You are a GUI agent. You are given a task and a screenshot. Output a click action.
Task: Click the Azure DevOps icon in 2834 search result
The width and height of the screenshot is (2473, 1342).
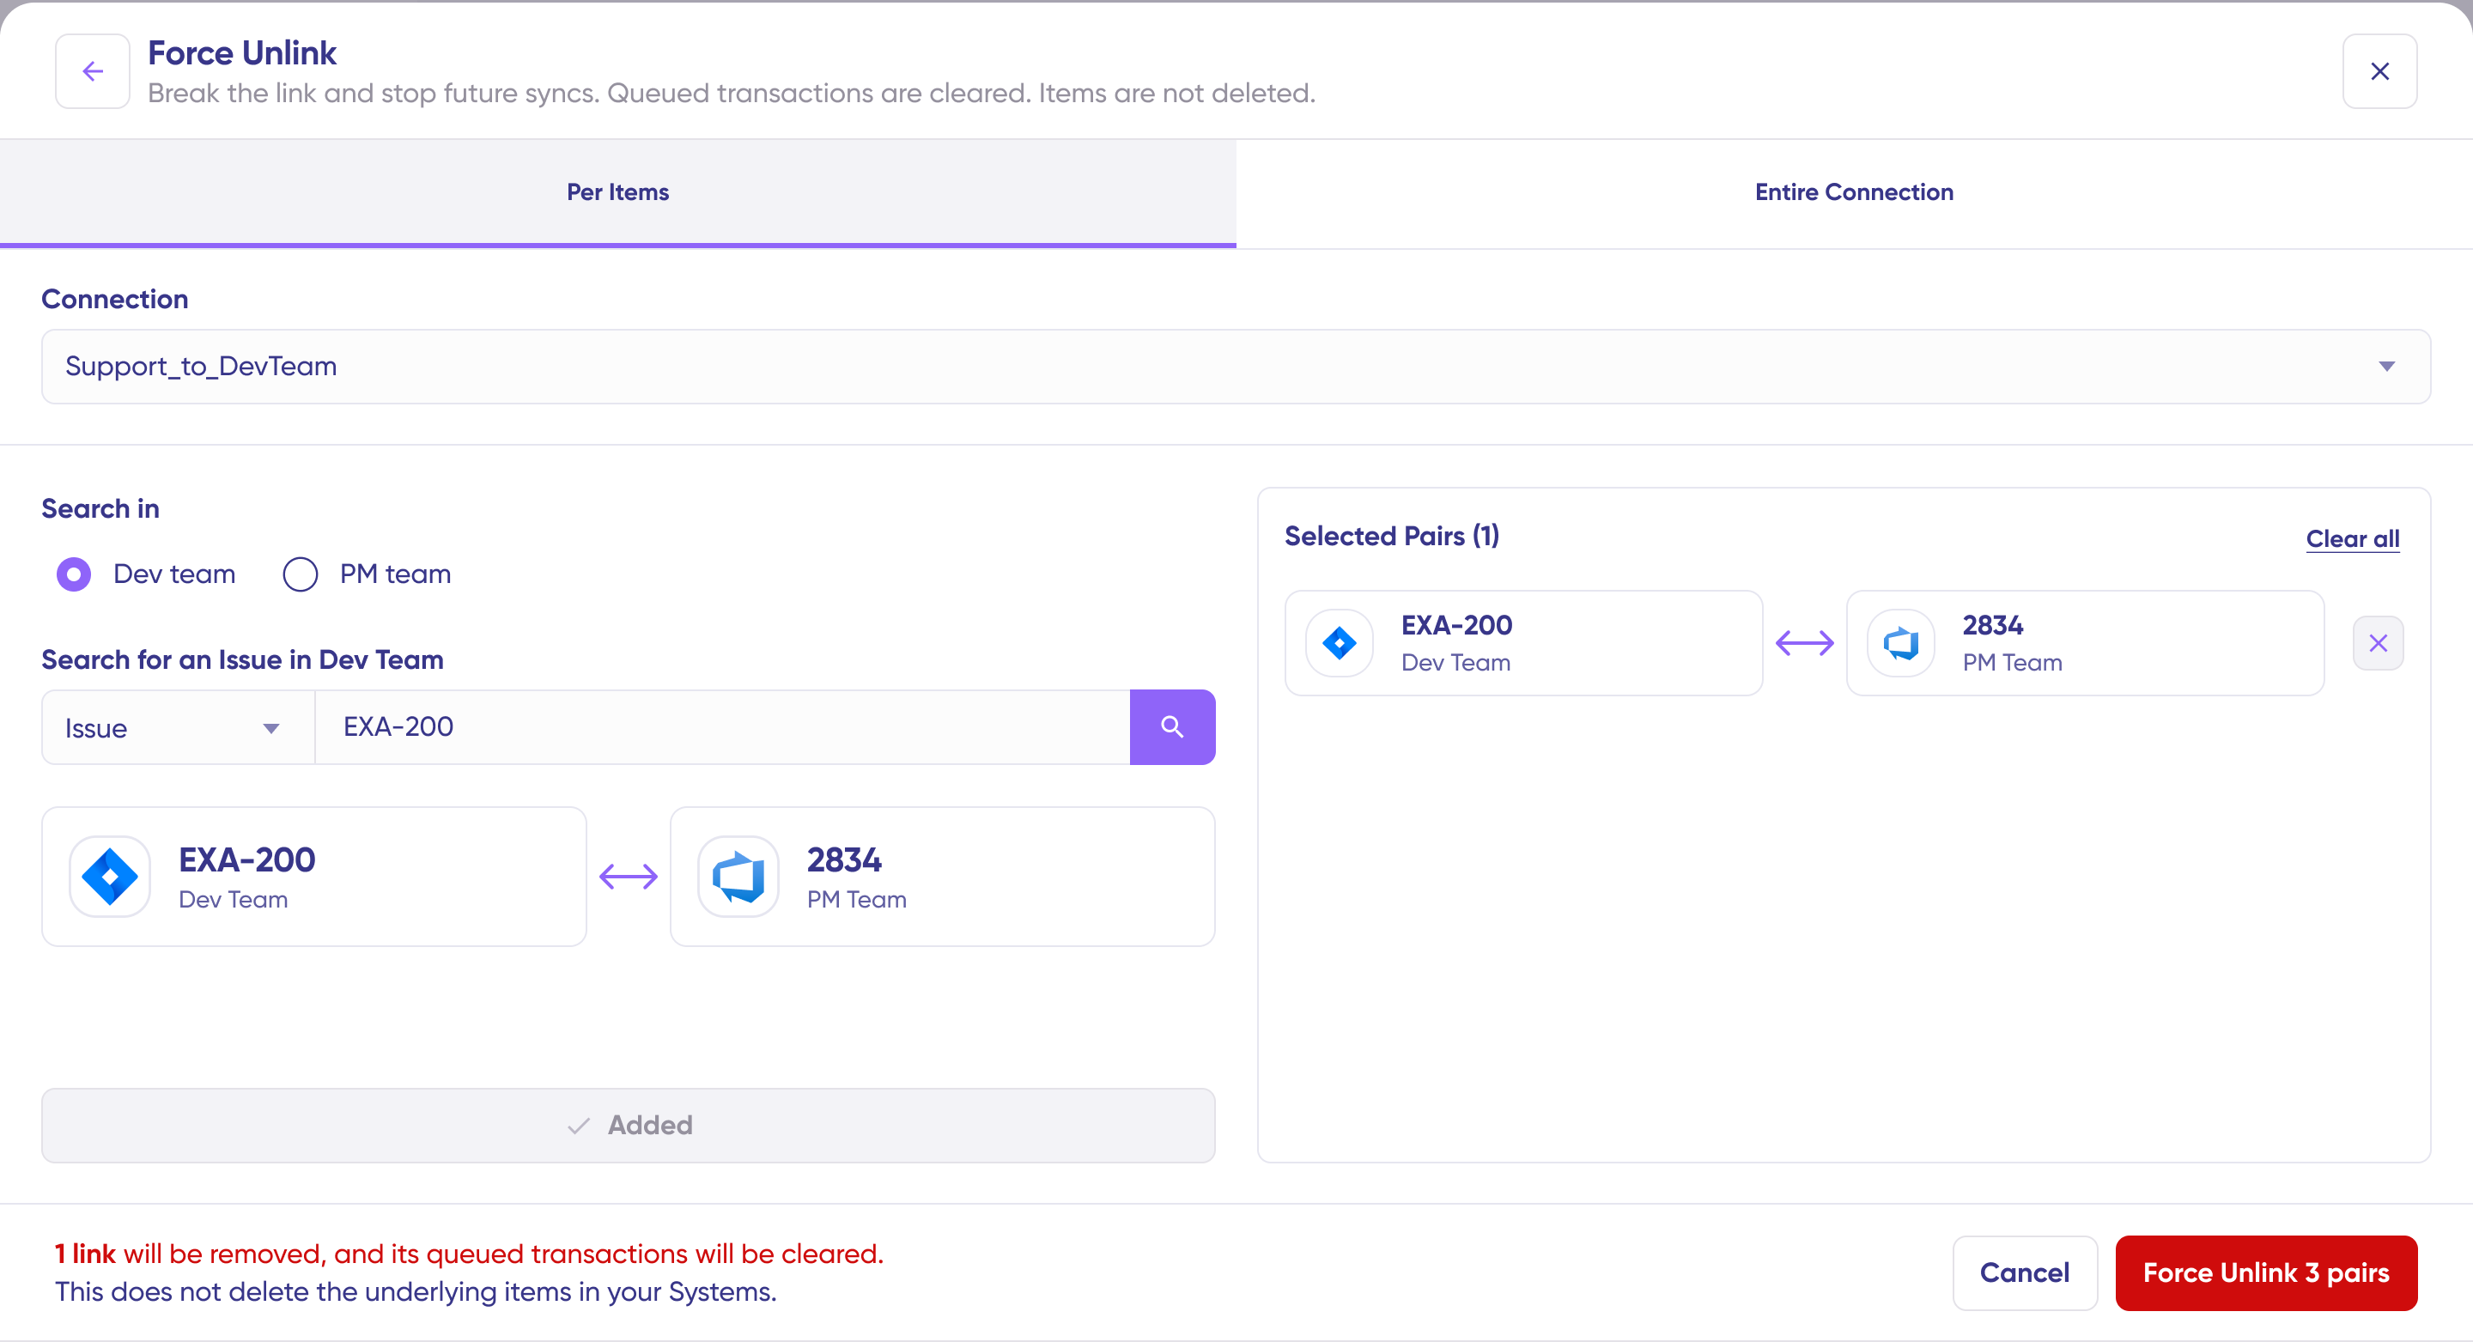[x=738, y=876]
